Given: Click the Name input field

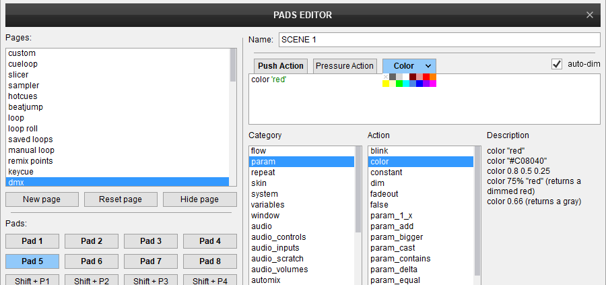Looking at the screenshot, I should pos(438,40).
